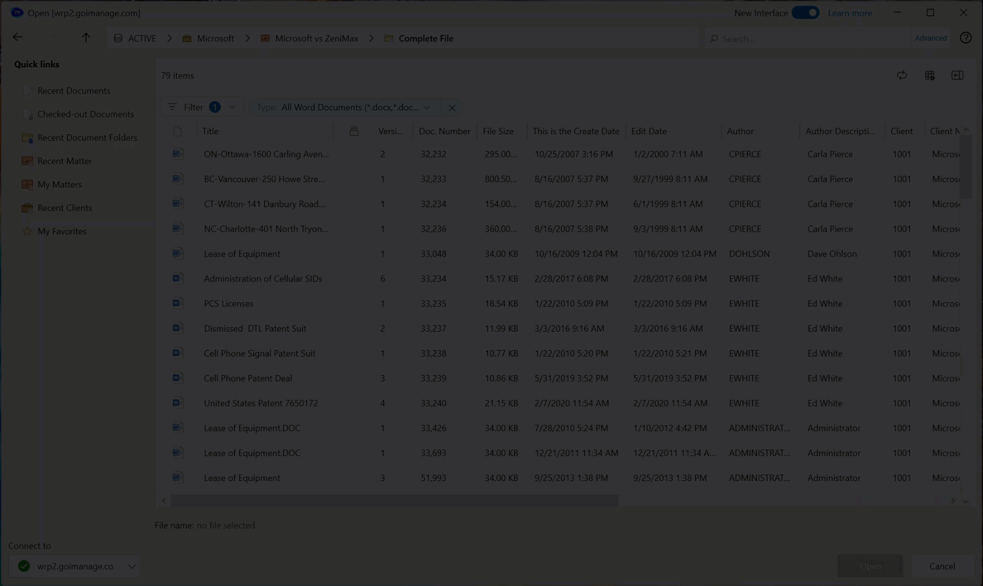Collapse the panel with the arrow-in-box icon
This screenshot has width=983, height=586.
tap(957, 75)
